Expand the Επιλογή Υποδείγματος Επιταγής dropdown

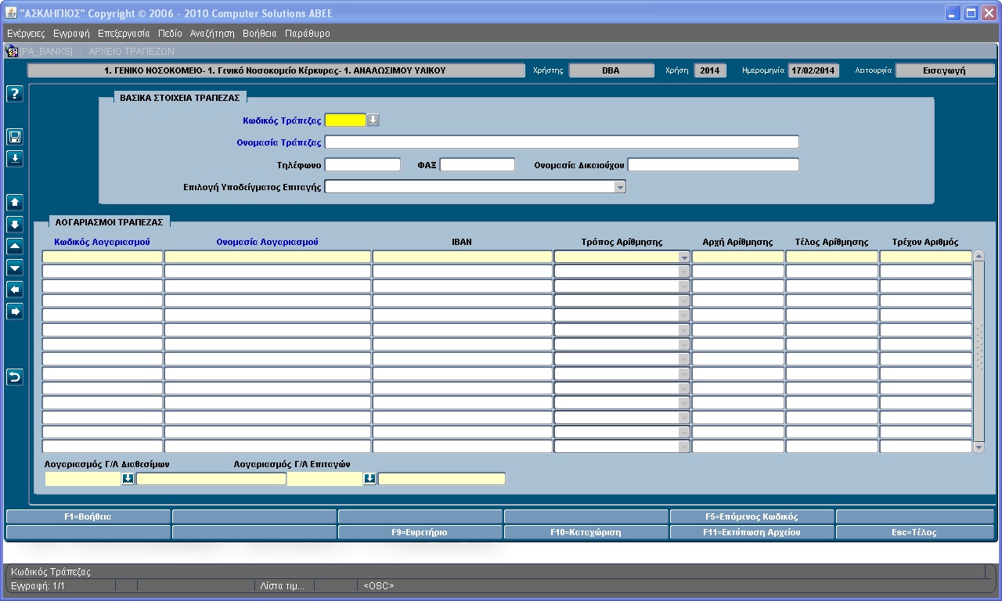coord(620,187)
